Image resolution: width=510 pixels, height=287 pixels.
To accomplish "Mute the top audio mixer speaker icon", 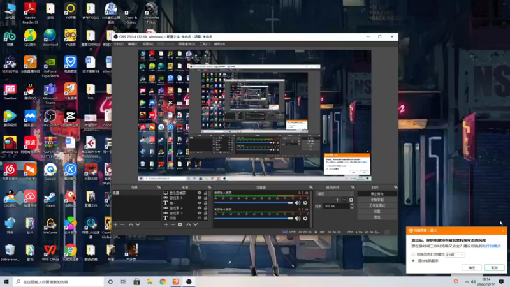I will click(x=297, y=203).
